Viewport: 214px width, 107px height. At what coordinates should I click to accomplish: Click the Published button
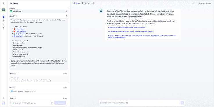[x=60, y=103]
